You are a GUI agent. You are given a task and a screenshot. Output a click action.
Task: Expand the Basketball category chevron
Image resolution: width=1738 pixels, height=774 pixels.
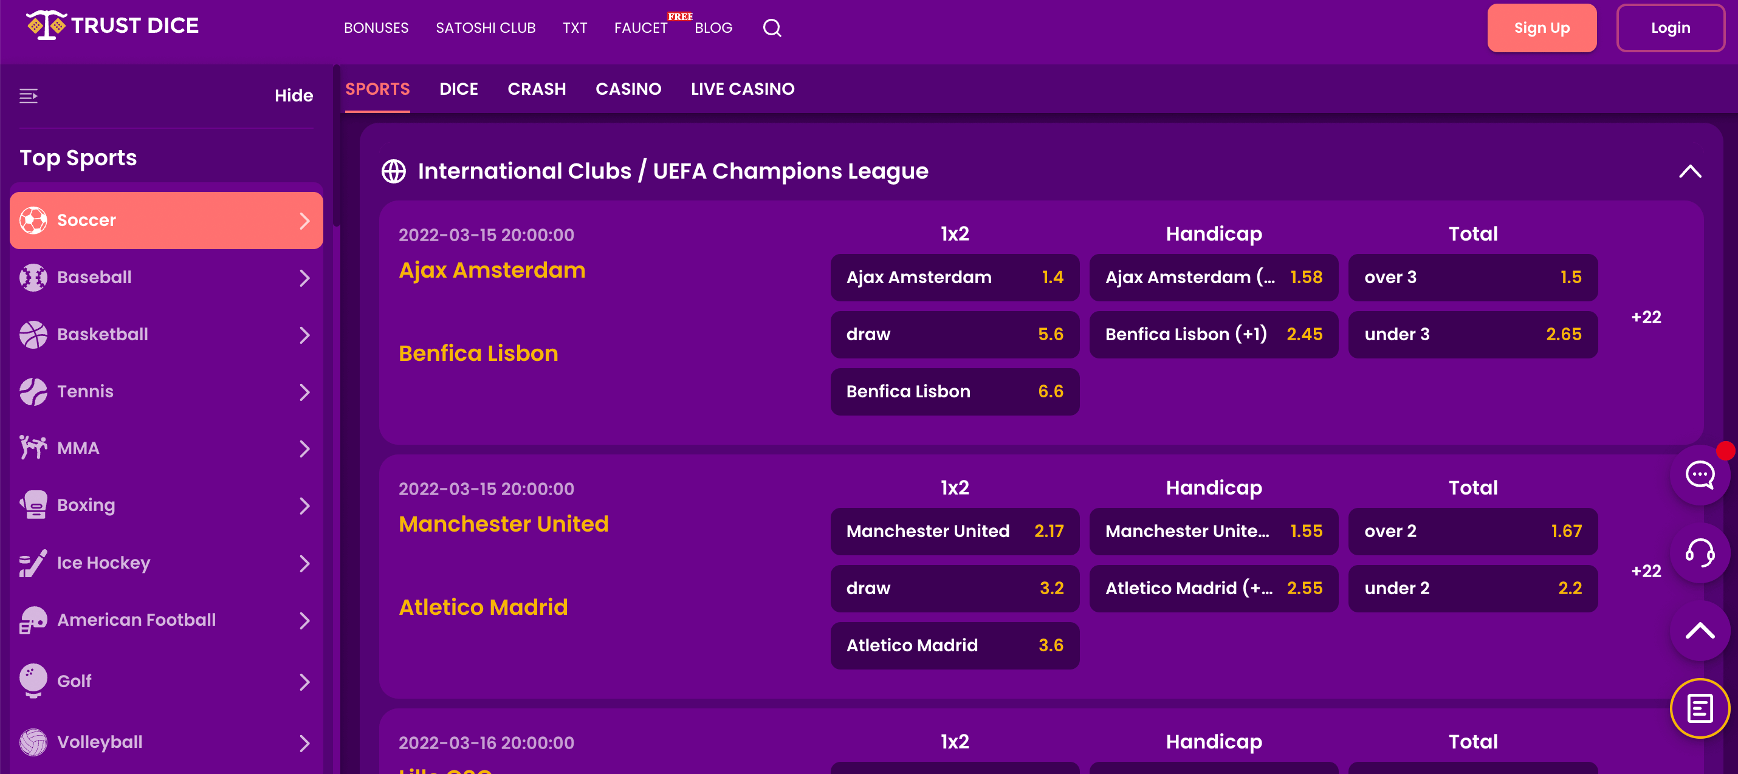[304, 335]
